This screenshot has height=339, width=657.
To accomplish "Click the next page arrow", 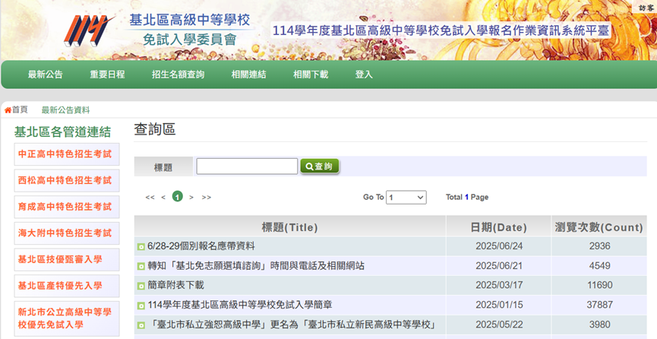I will (191, 198).
